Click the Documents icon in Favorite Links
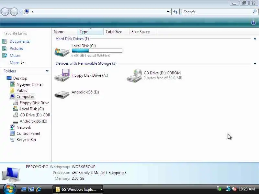This screenshot has width=259, height=194. [5, 41]
